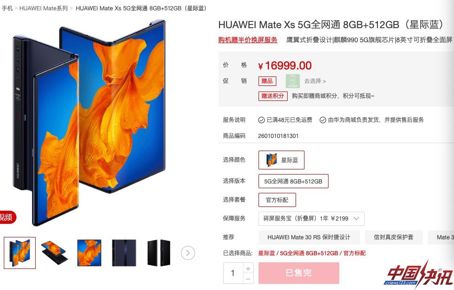Open the 碎屏服务宝 protection service dropdown

[311, 219]
